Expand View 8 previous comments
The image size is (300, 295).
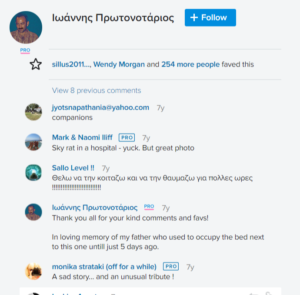(97, 91)
